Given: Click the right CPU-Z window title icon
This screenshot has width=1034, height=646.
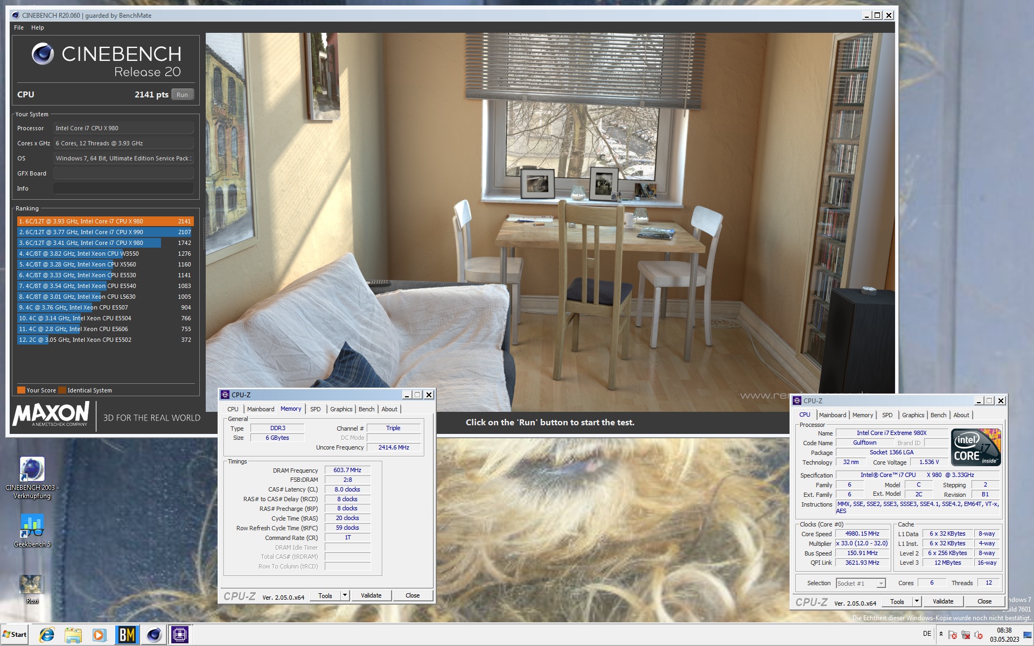Looking at the screenshot, I should click(797, 401).
